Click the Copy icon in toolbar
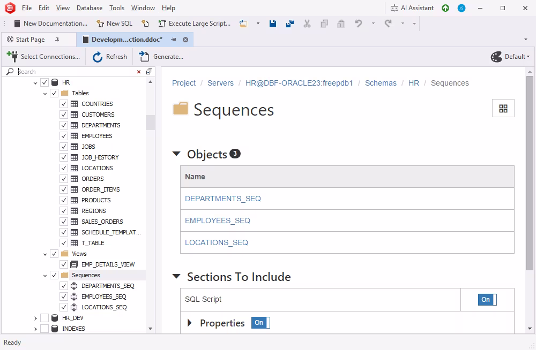This screenshot has height=350, width=536. pyautogui.click(x=324, y=24)
